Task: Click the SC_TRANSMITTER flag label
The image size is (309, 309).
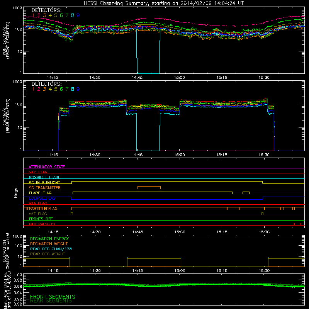Action: point(45,188)
